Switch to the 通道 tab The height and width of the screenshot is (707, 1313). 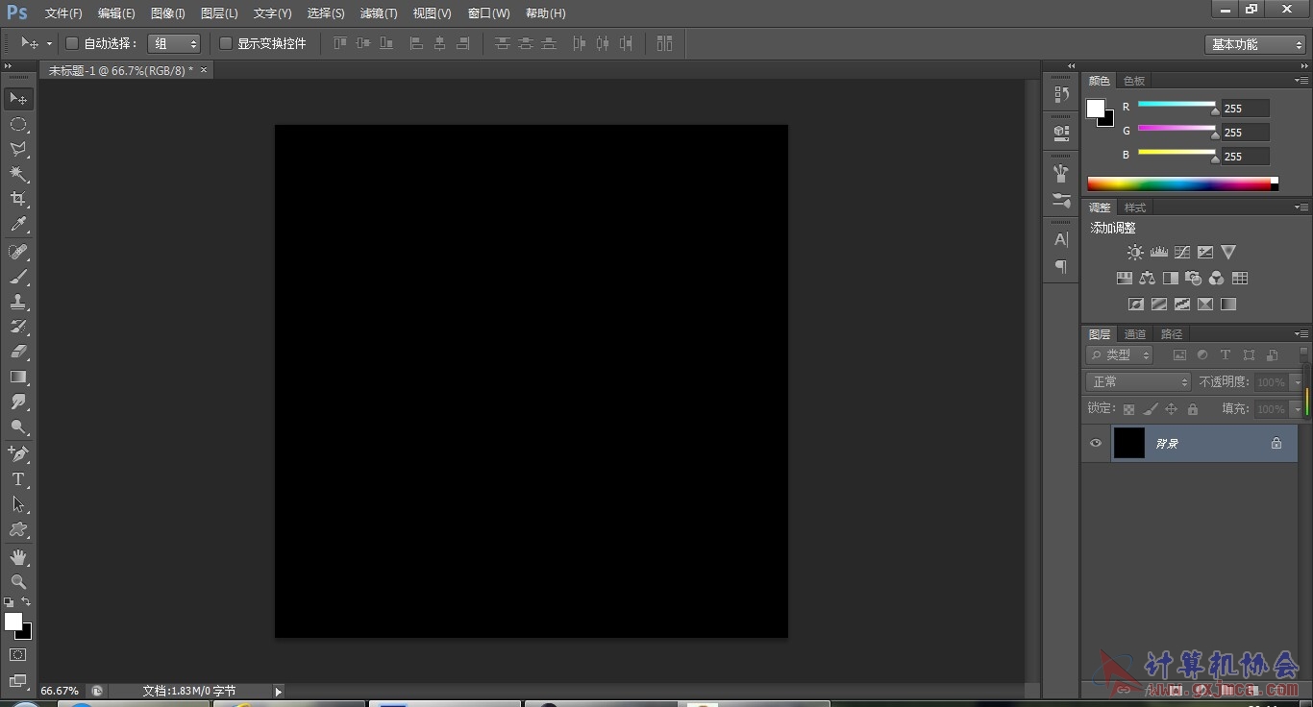(x=1135, y=334)
